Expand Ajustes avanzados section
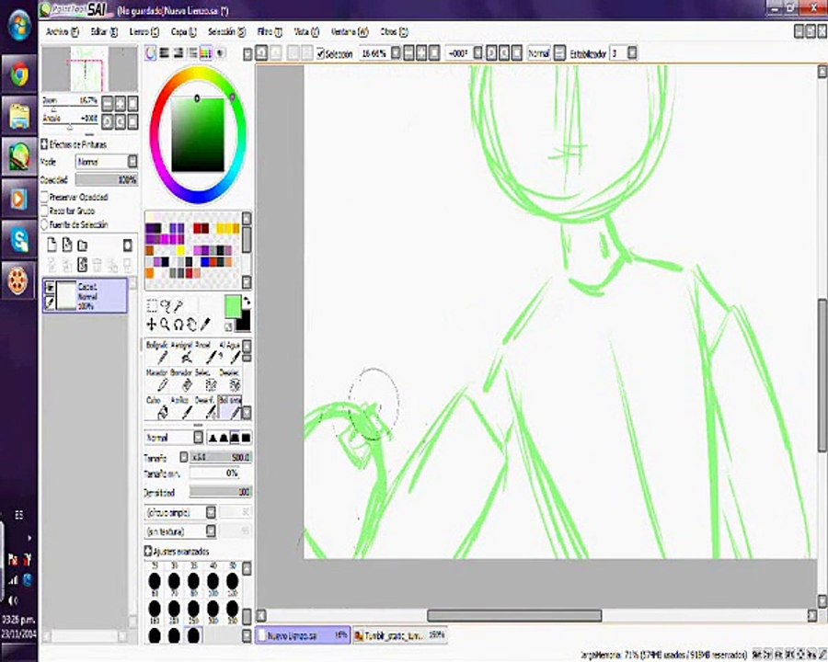Image resolution: width=828 pixels, height=662 pixels. [x=148, y=551]
